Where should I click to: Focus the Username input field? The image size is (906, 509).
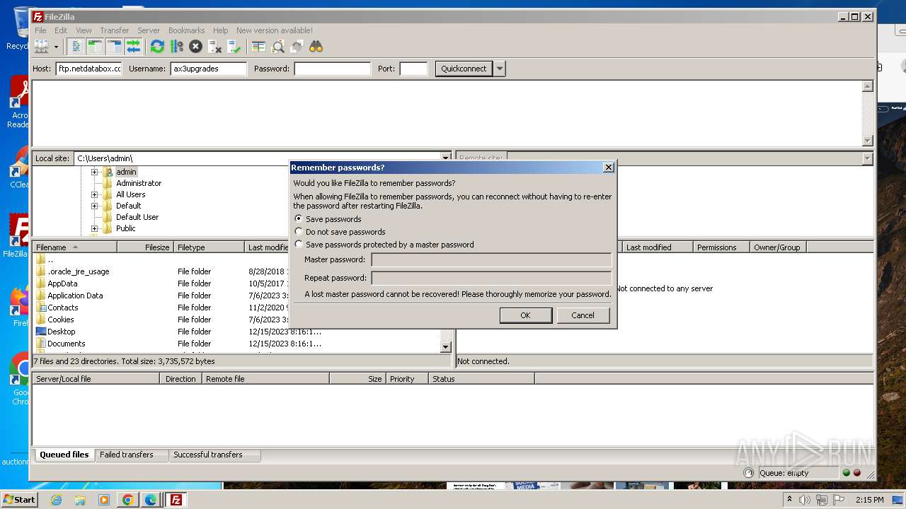(x=209, y=69)
